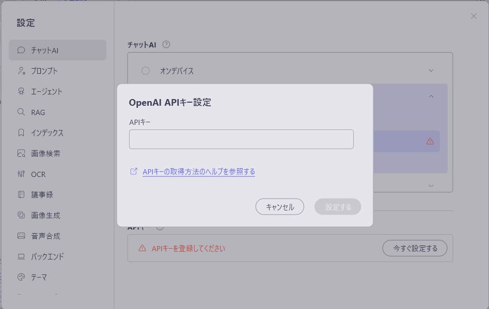Viewport: 489px width, 309px height.
Task: Open the RAG settings tab
Action: coord(57,112)
